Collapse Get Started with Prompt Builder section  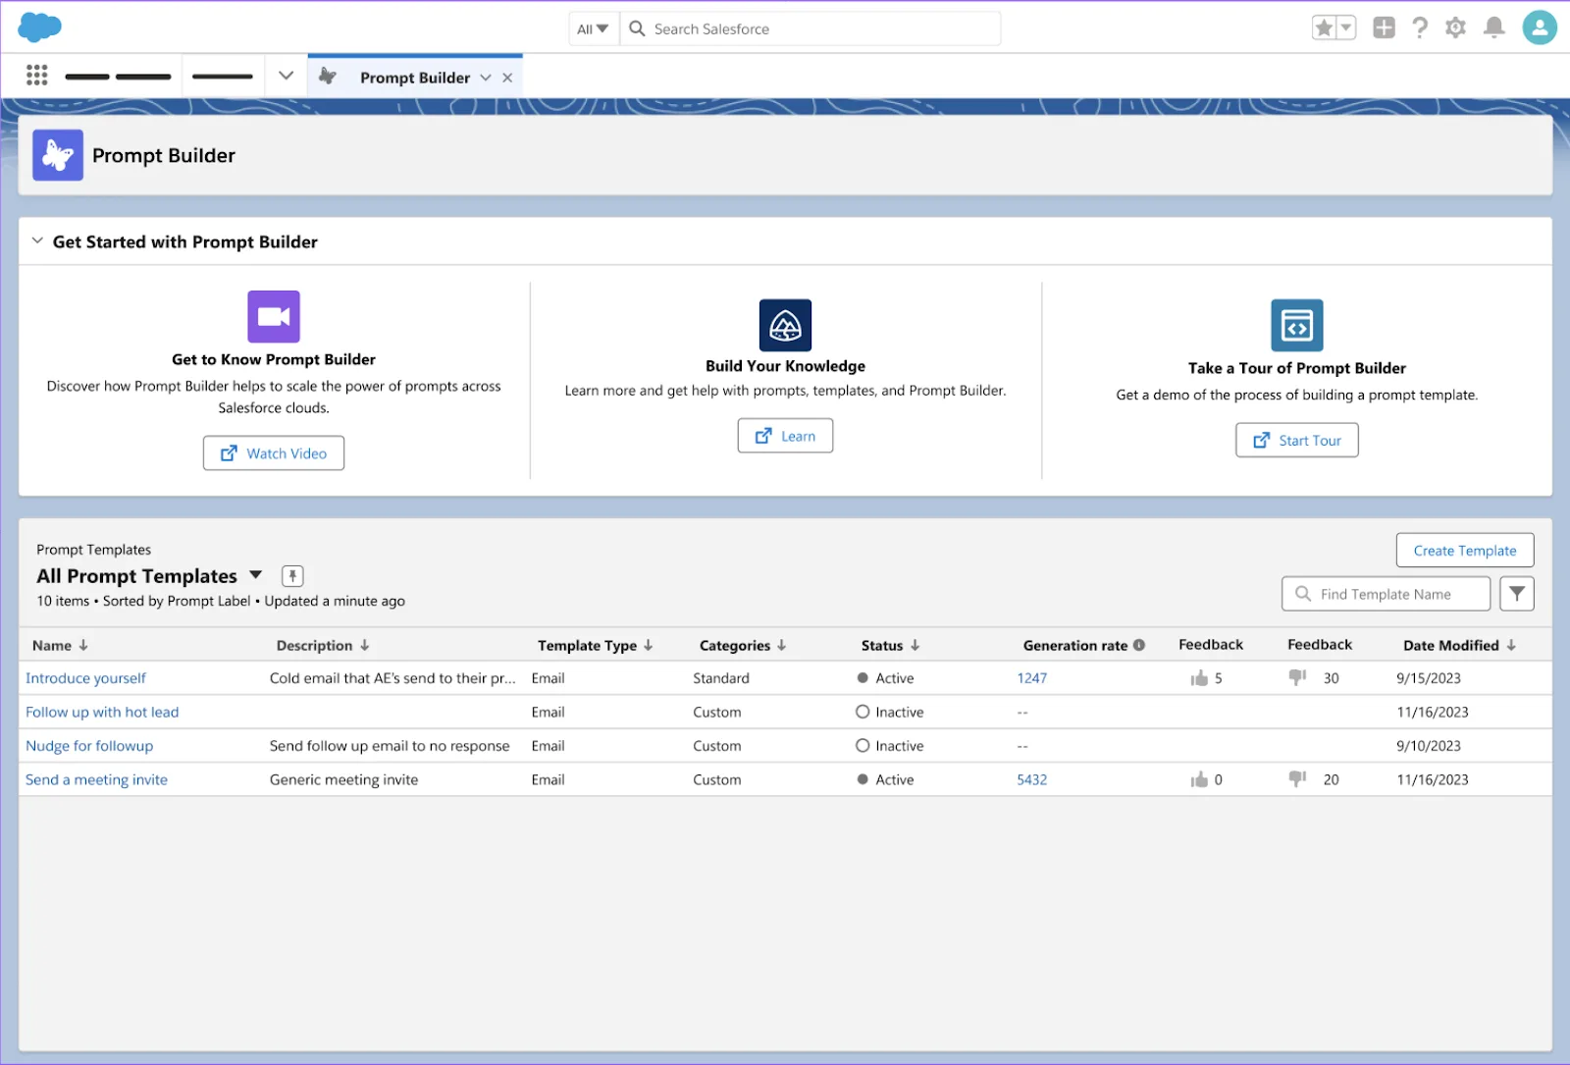(x=37, y=241)
